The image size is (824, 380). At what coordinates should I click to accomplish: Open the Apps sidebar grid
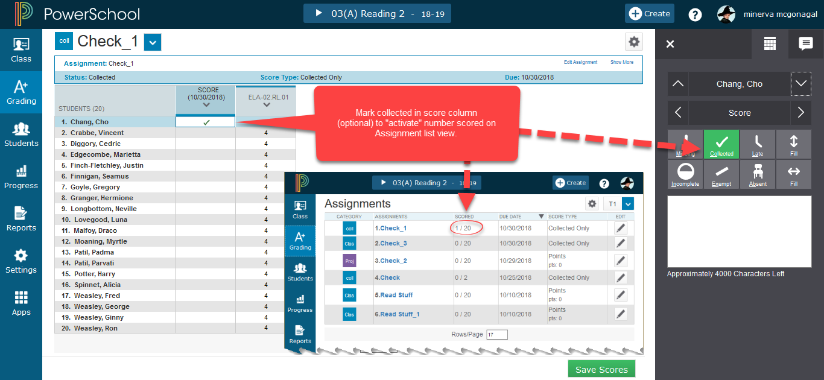pyautogui.click(x=21, y=303)
